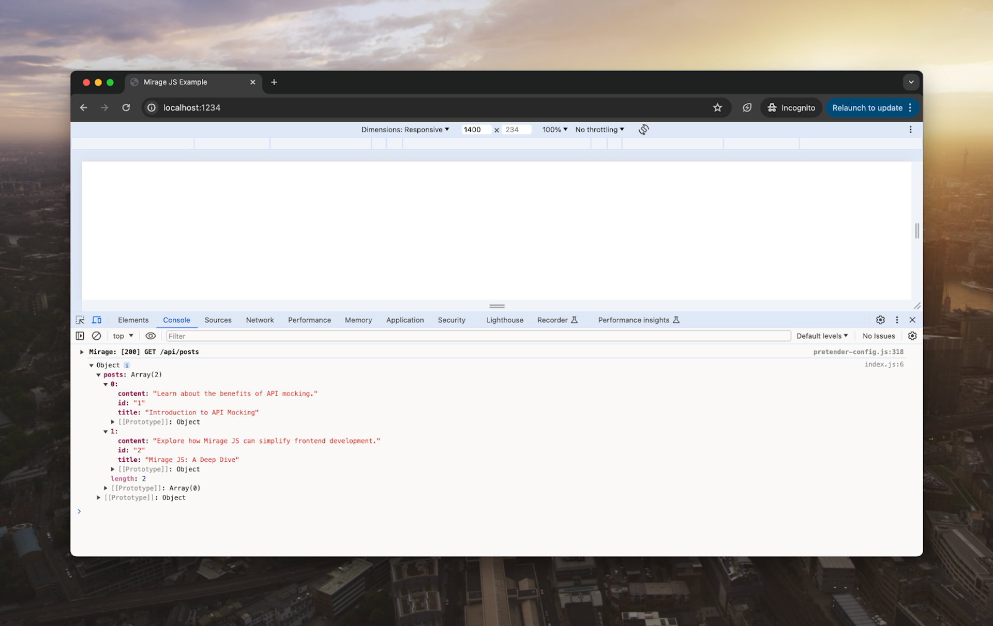Open DevTools customize menu dots
The height and width of the screenshot is (626, 993).
tap(897, 320)
